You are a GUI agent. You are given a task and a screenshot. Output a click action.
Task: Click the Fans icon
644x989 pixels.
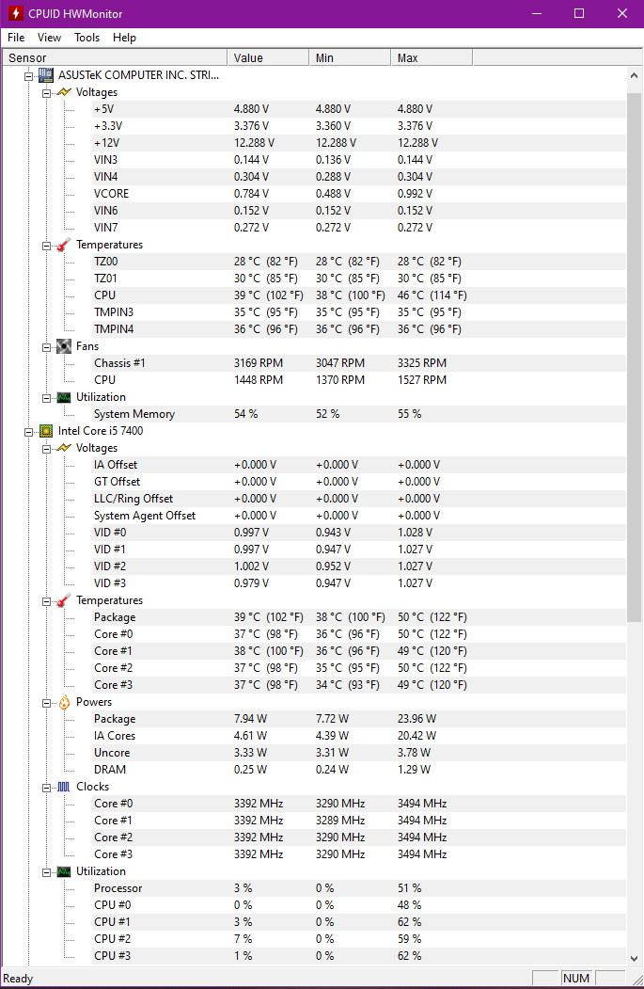coord(64,346)
